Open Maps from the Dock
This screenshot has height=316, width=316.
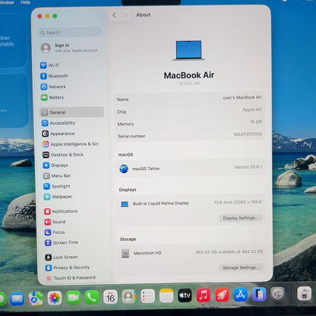[36, 299]
